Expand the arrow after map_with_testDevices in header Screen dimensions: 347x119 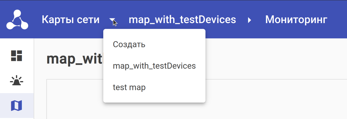(x=250, y=20)
